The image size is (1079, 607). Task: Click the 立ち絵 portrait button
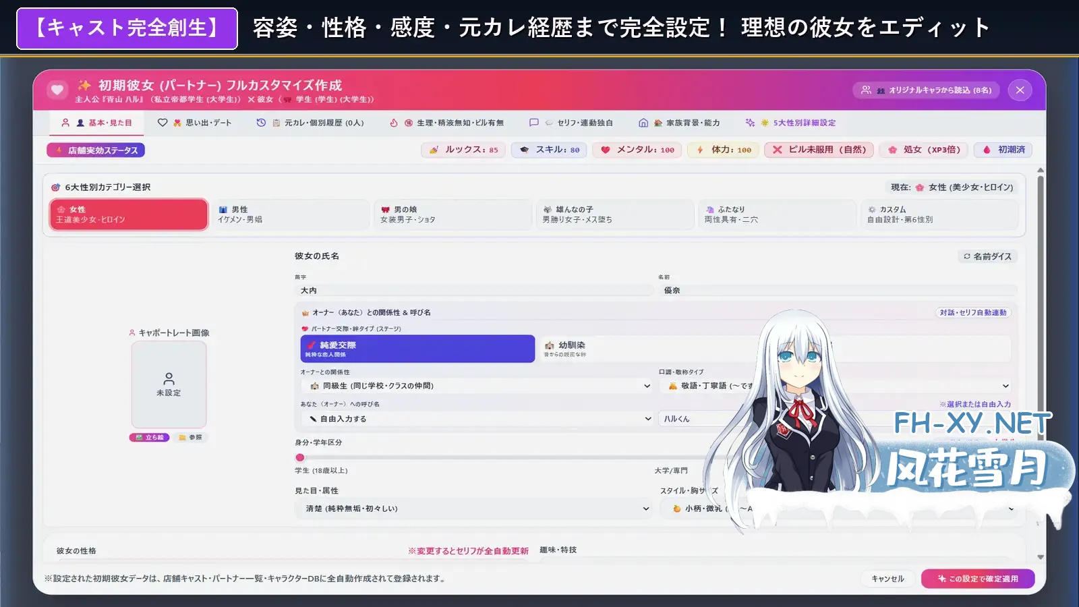coord(149,438)
